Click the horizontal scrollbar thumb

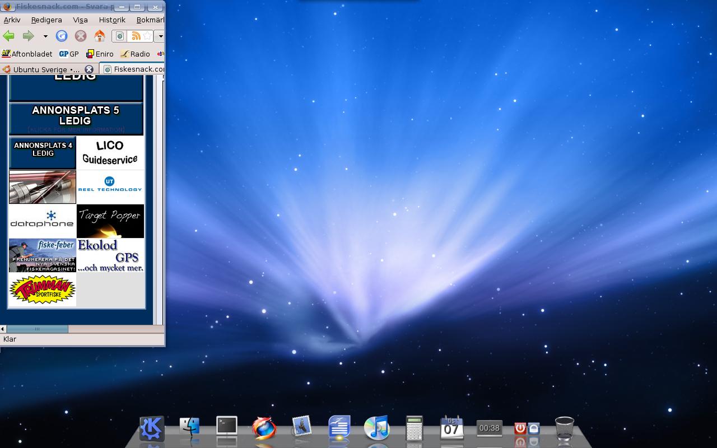(x=37, y=329)
